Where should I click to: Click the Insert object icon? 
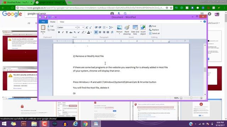tap(143, 28)
